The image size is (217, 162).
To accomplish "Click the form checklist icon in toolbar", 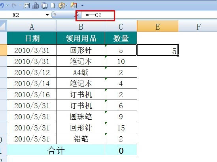I will click(27, 6).
